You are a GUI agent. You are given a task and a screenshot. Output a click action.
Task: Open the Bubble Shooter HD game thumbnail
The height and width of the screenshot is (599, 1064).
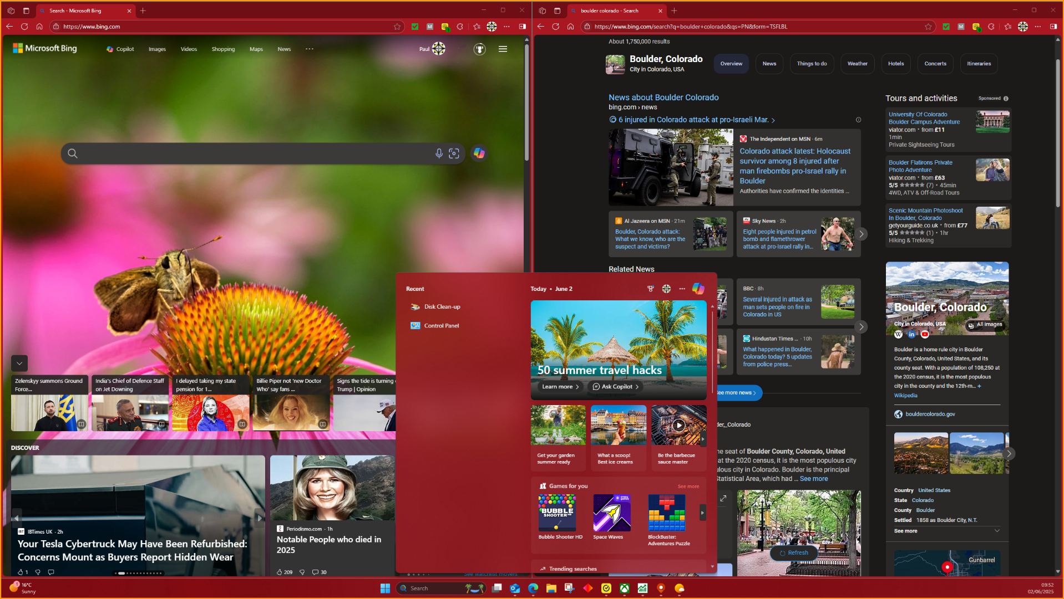(558, 513)
